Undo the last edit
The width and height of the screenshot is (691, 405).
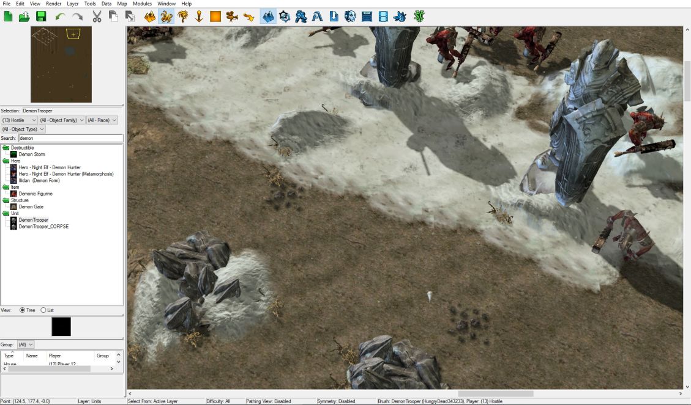pyautogui.click(x=61, y=16)
